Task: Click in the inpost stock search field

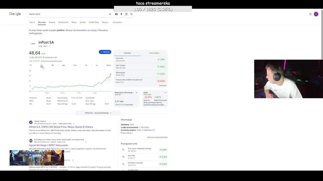Action: [x=68, y=14]
